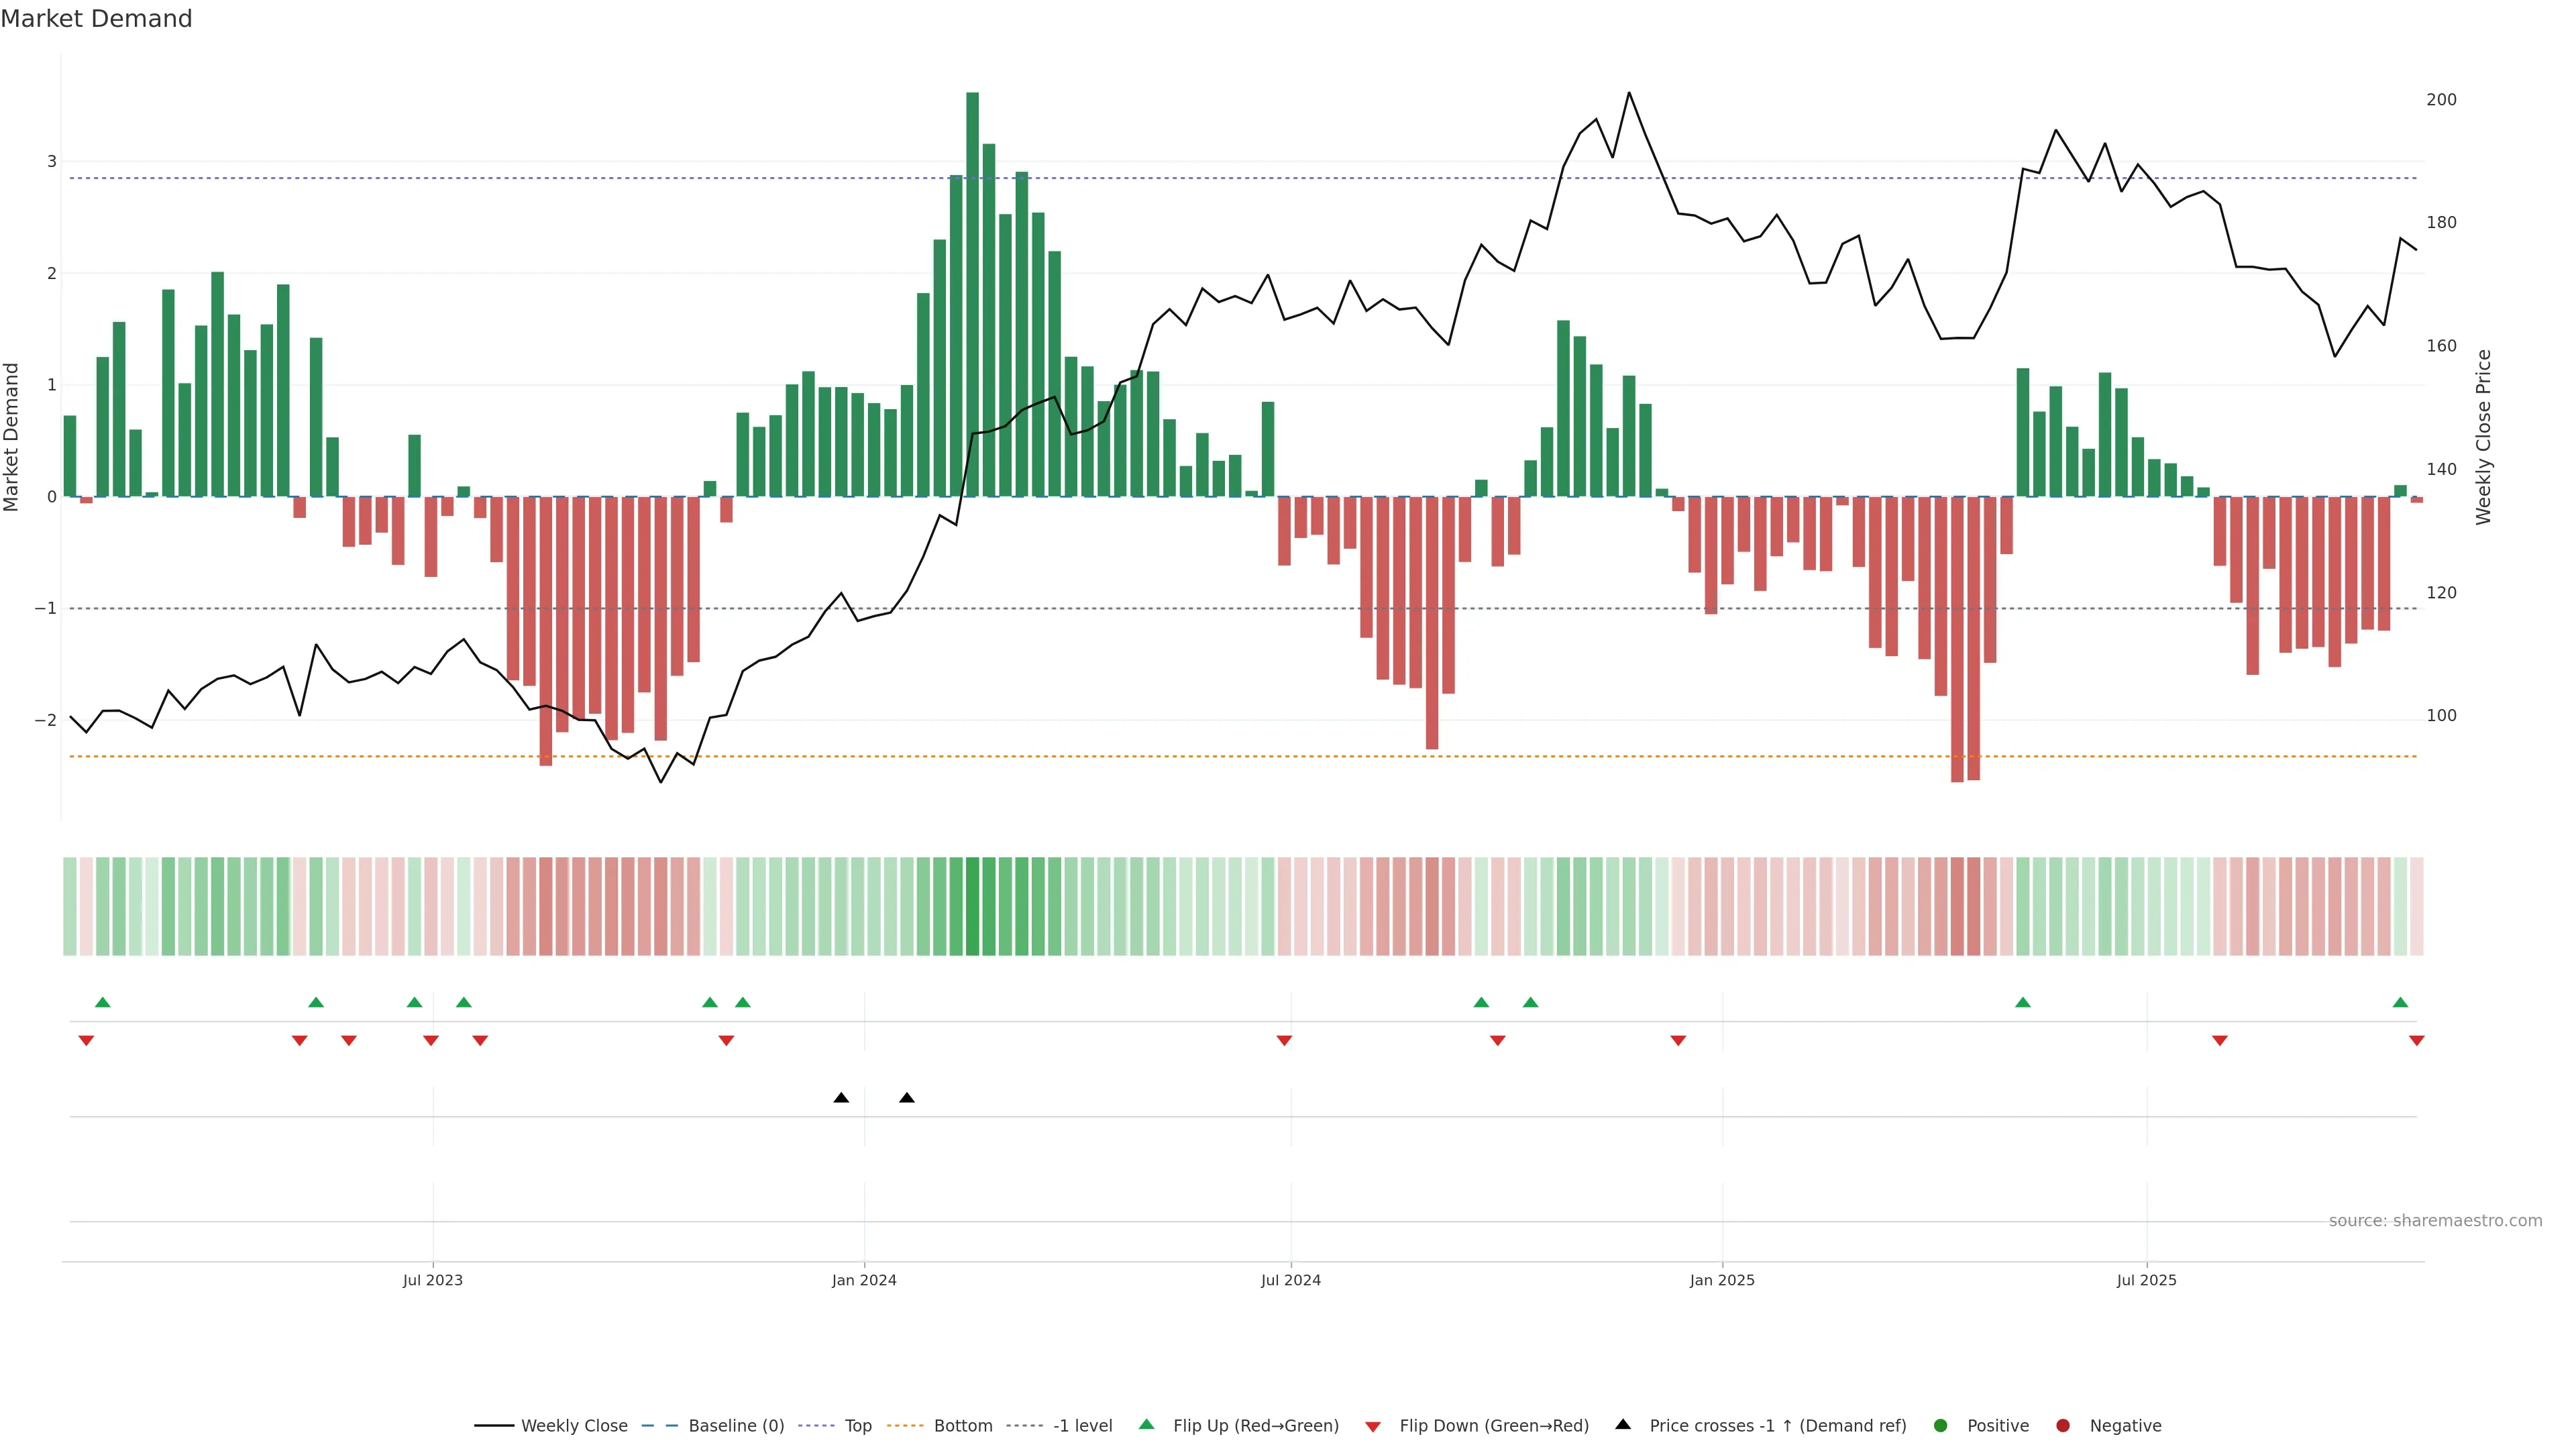This screenshot has width=2576, height=1449.
Task: Click the rightmost green flip-up triangle marker
Action: point(2400,1003)
